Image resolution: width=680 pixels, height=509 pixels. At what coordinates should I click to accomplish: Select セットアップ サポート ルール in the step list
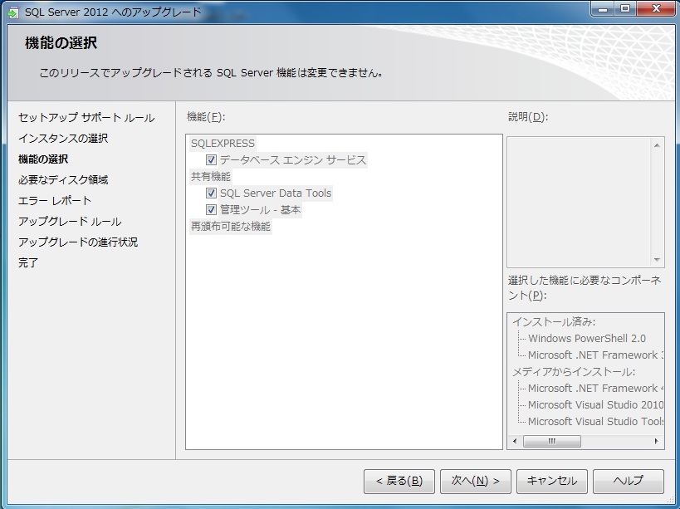[86, 118]
